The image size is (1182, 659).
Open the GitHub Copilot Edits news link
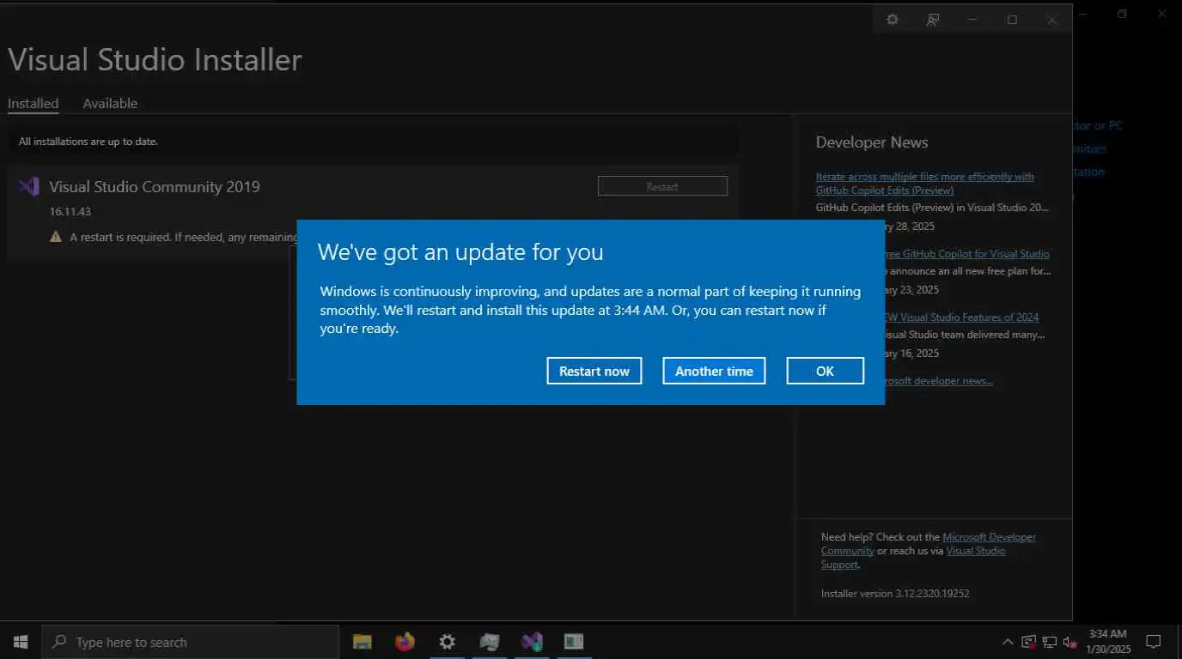(x=925, y=184)
